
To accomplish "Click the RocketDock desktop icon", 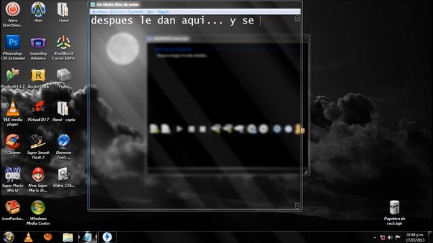I will pyautogui.click(x=38, y=78).
